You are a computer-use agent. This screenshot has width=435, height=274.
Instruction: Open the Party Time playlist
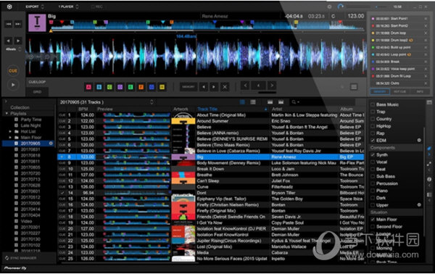coord(31,120)
